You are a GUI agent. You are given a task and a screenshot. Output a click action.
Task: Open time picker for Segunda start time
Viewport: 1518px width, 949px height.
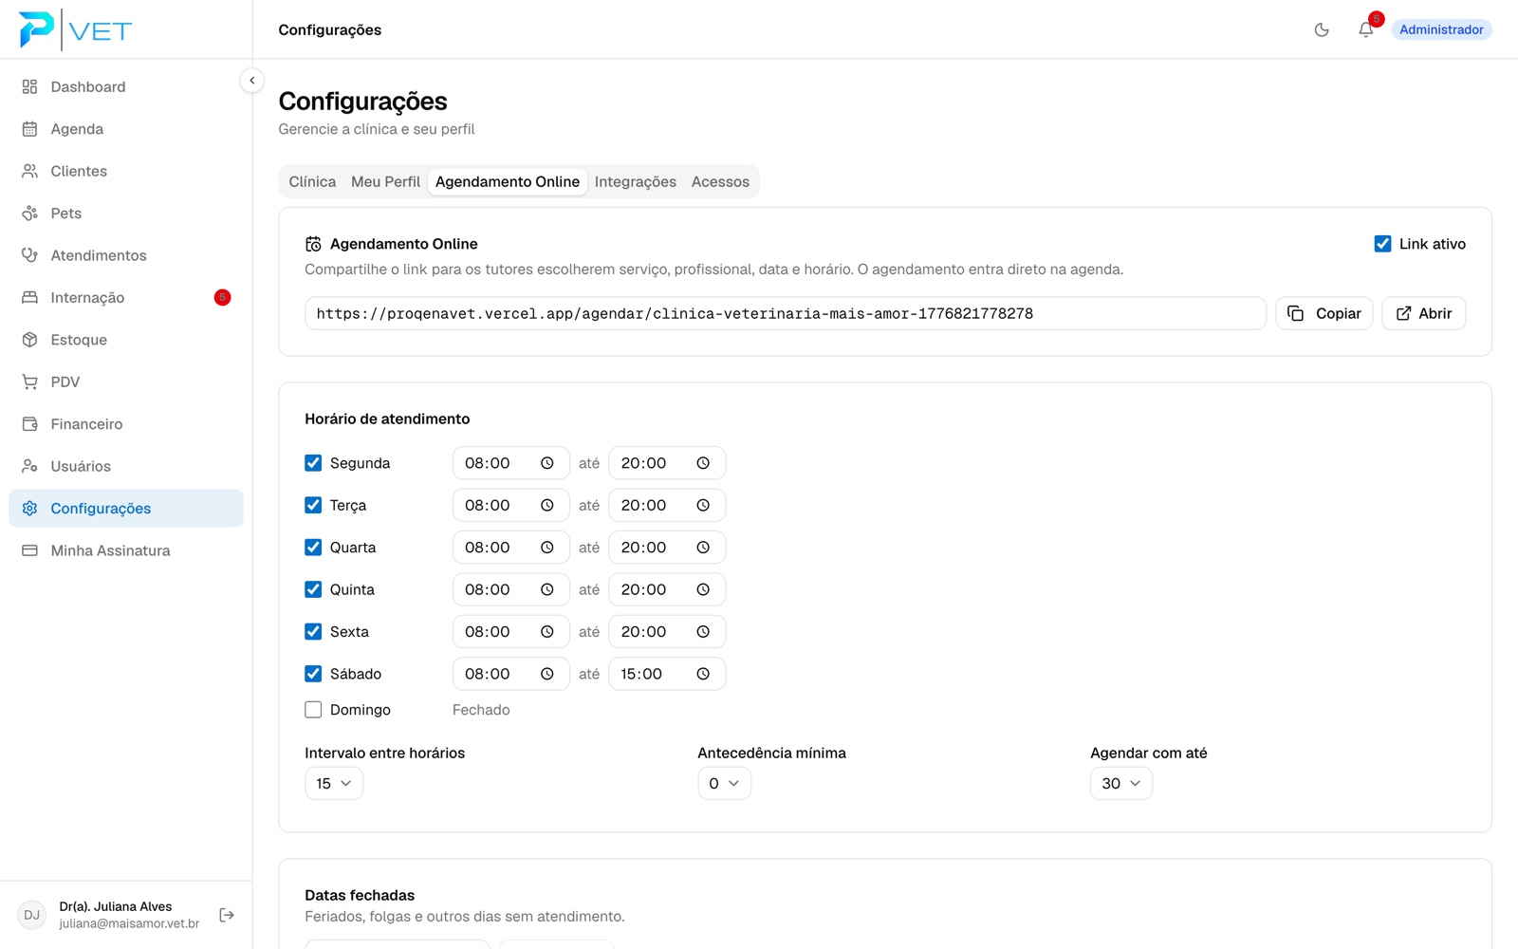(x=547, y=463)
